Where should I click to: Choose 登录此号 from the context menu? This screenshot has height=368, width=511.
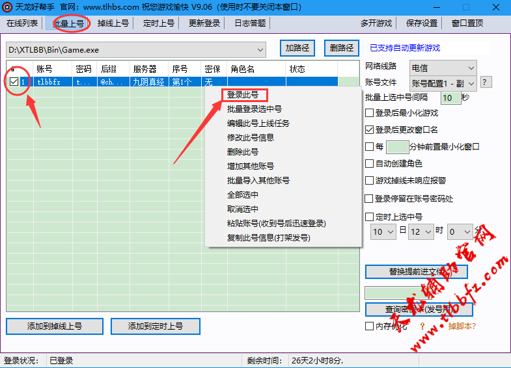pos(242,95)
